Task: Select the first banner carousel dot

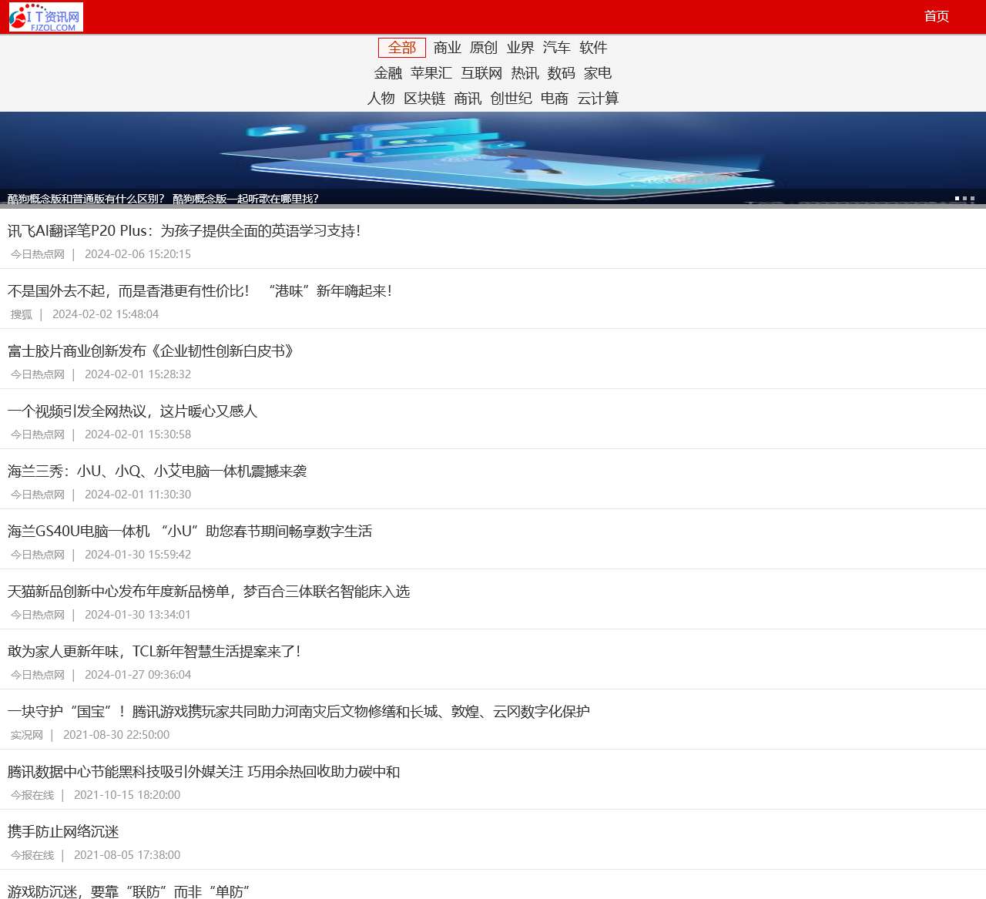Action: [x=957, y=199]
